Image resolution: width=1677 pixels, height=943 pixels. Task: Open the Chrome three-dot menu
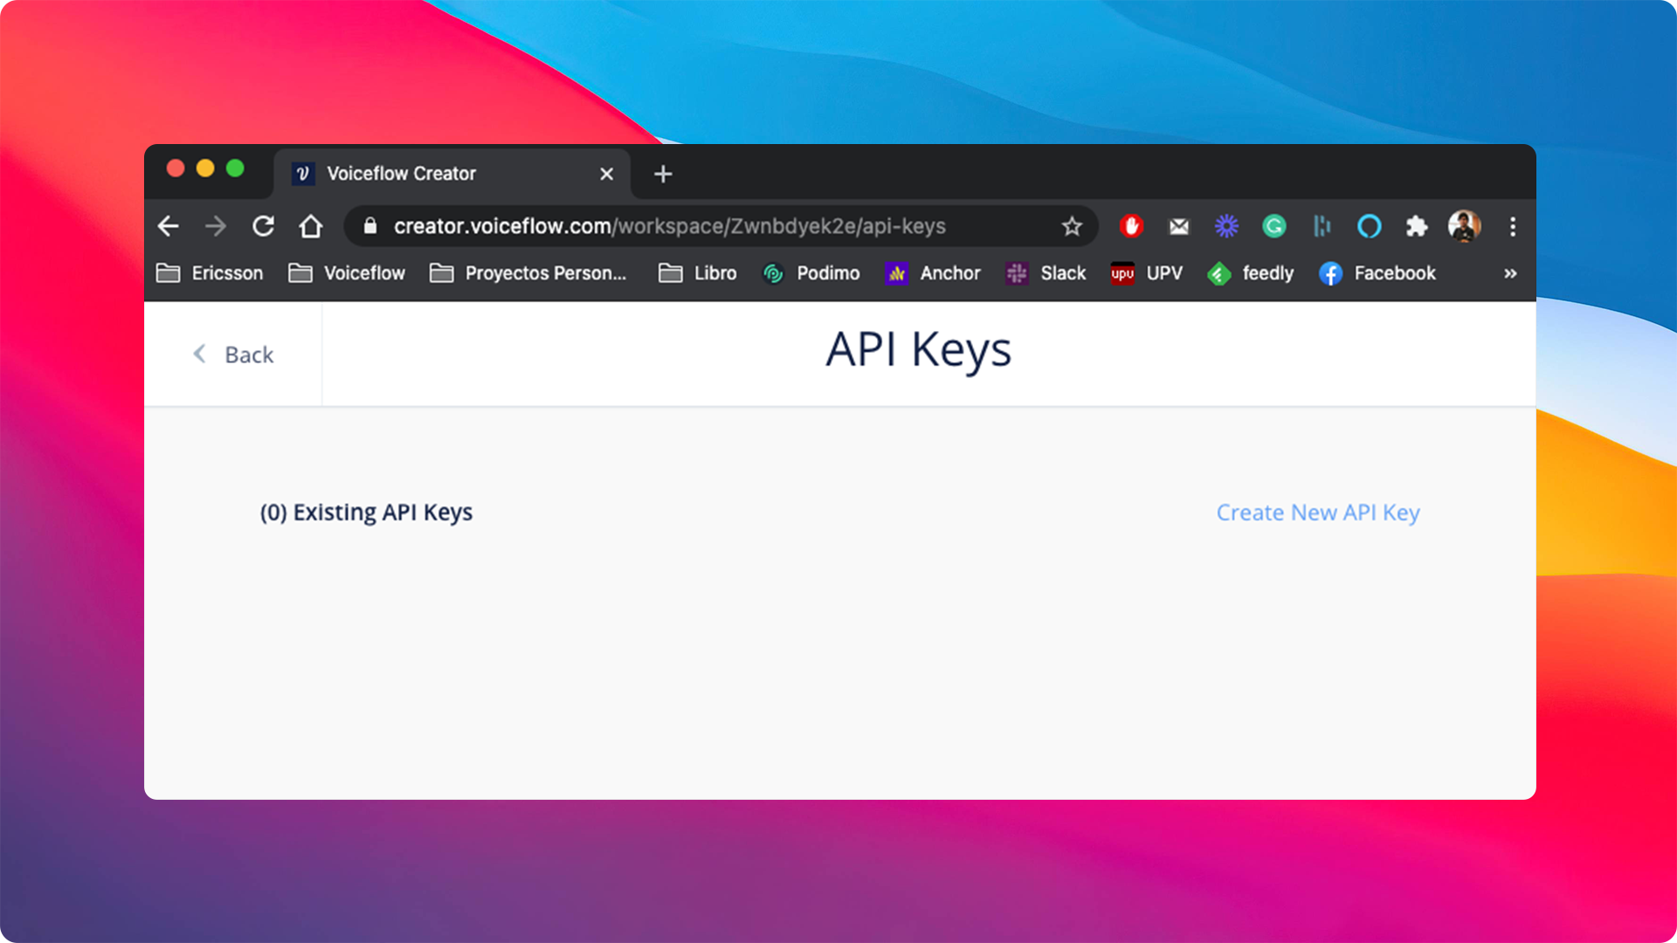click(1513, 226)
